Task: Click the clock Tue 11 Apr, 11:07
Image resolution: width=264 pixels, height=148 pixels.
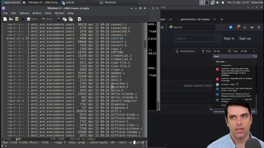Action: (238, 2)
